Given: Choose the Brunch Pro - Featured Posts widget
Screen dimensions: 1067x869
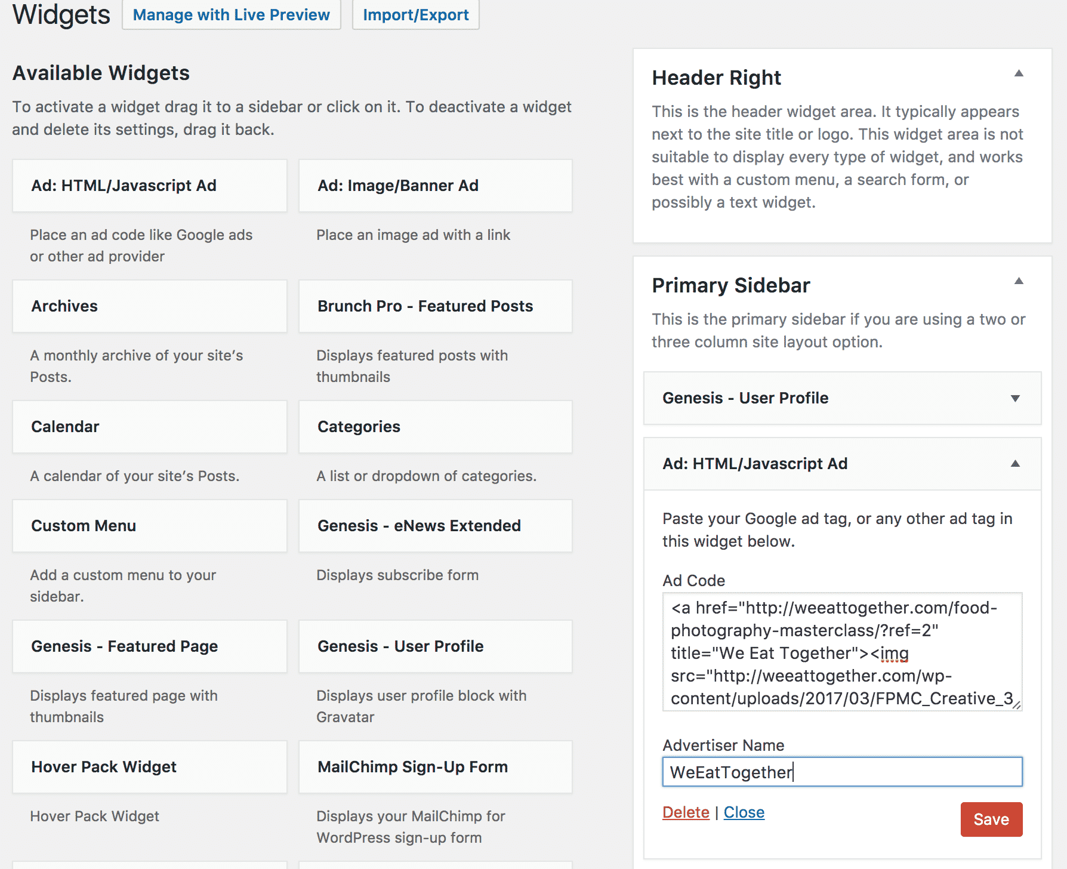Looking at the screenshot, I should pyautogui.click(x=436, y=306).
